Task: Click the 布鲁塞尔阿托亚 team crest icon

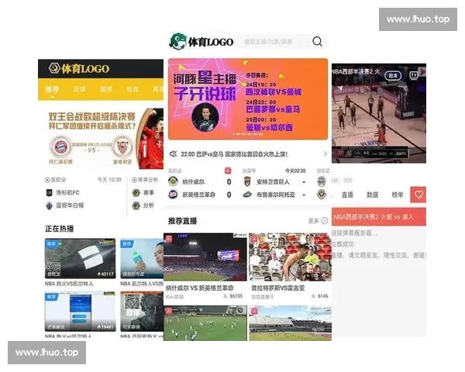Action: 247,195
